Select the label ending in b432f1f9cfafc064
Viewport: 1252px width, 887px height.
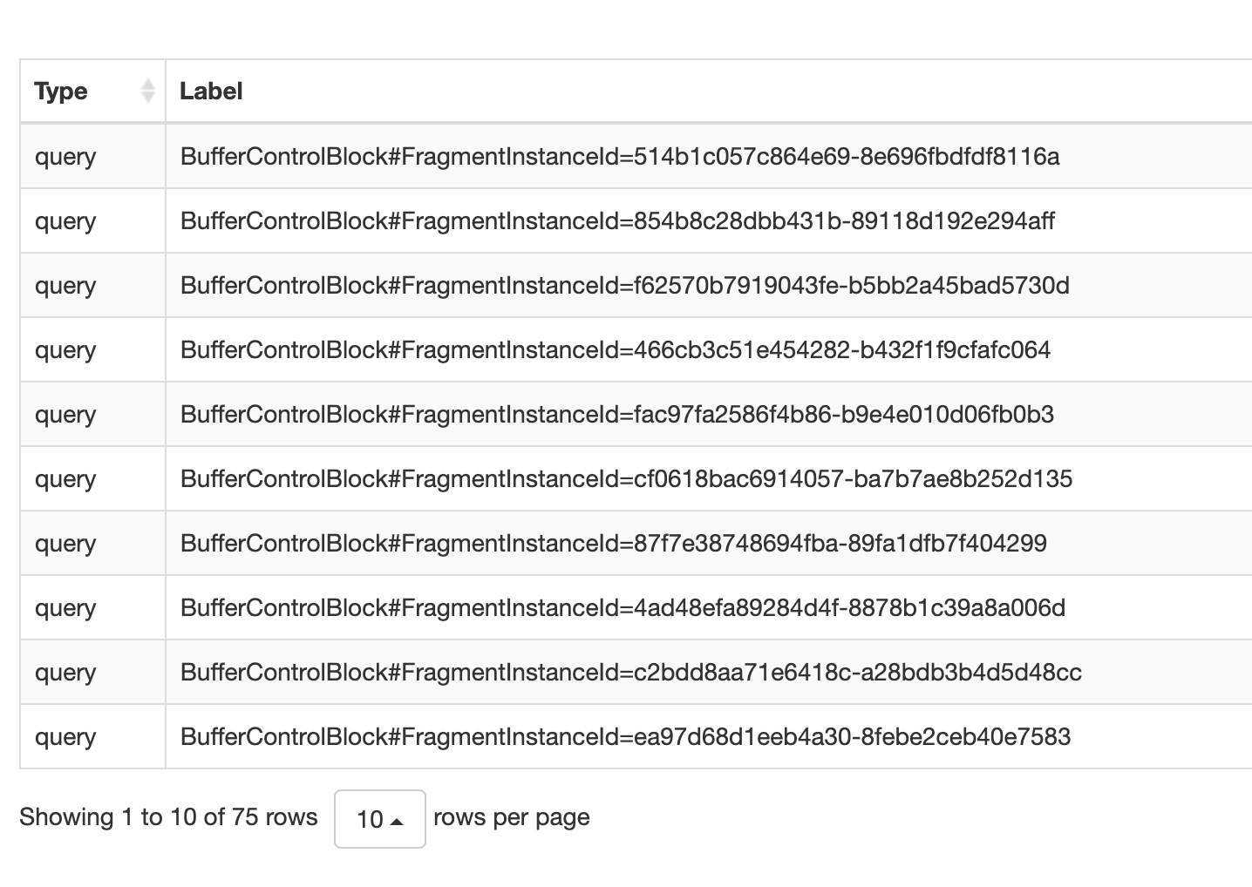pos(616,350)
